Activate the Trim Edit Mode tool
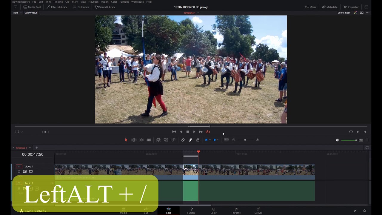382x215 pixels. [134, 140]
